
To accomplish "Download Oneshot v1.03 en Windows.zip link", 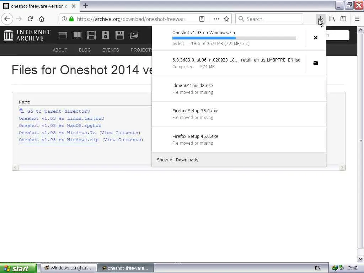I will tap(59, 140).
